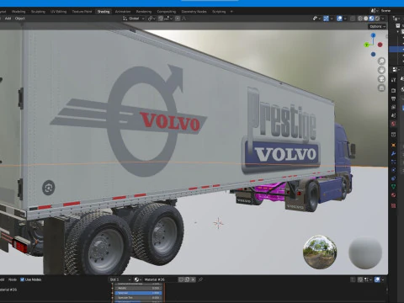Viewport: 404px width, 303px height.
Task: Switch to solid viewport shading
Action: 366,19
